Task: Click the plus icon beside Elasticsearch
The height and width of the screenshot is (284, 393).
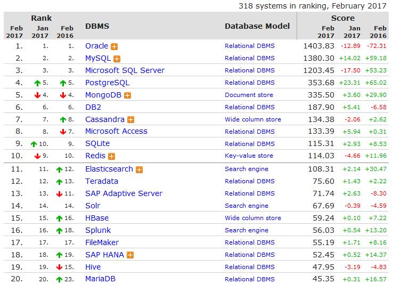Action: 140,170
